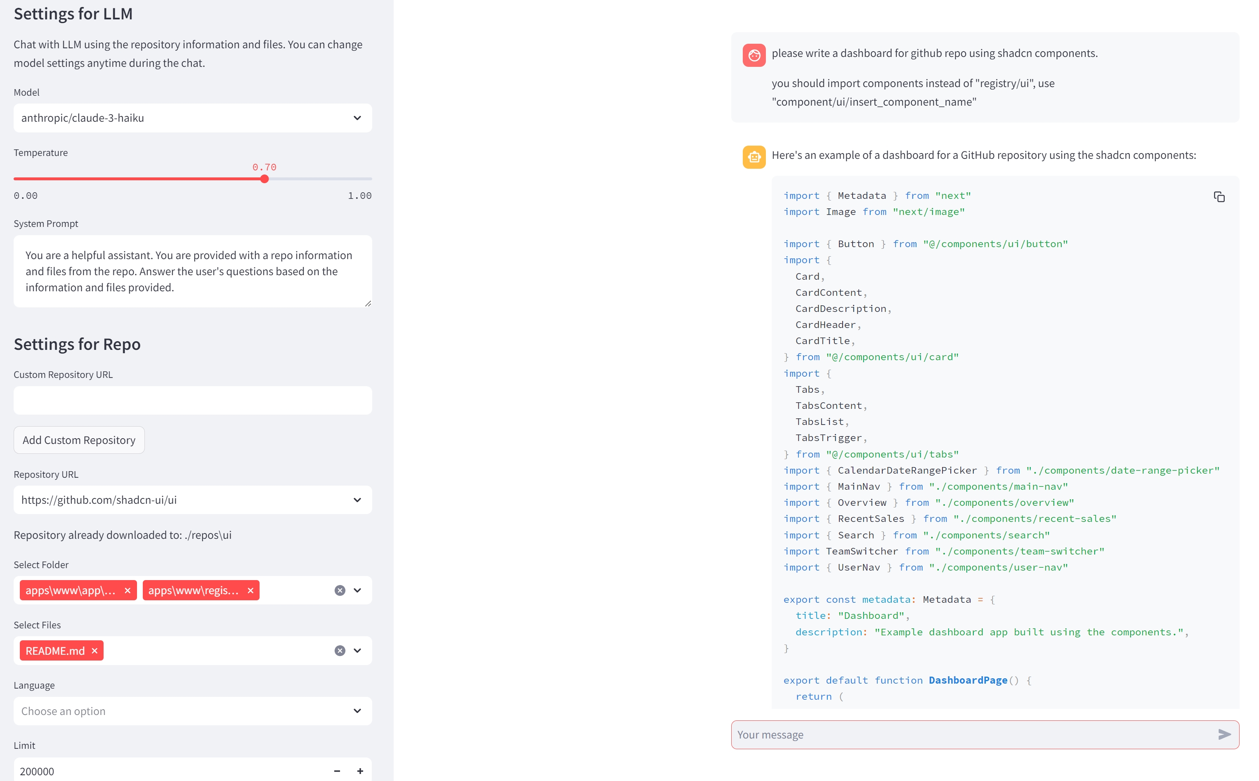Click into the System Prompt textarea

(x=192, y=271)
